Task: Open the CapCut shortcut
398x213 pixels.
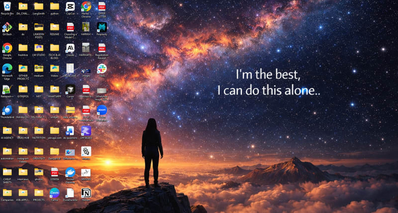Action: [70, 6]
